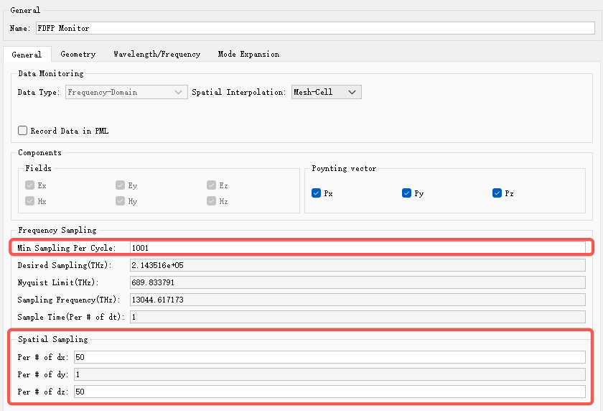The width and height of the screenshot is (603, 411).
Task: Click the Ex field checkbox
Action: click(29, 185)
